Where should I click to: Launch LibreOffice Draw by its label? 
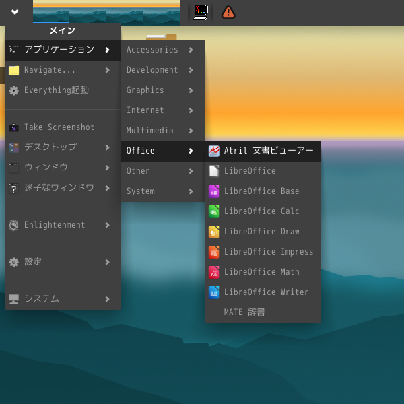click(261, 232)
